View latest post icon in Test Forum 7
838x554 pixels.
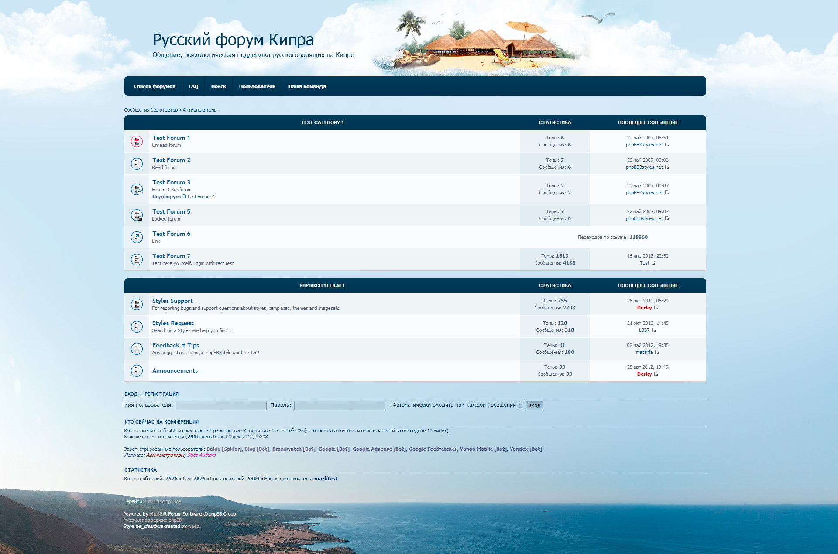653,263
